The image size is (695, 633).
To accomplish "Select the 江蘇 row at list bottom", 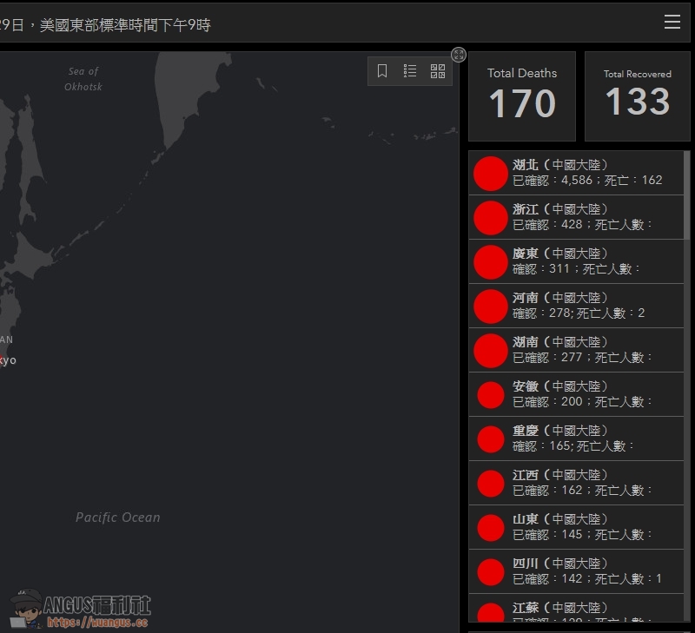I will click(x=576, y=608).
